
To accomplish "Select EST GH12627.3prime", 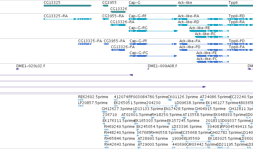I will click(x=104, y=112).
